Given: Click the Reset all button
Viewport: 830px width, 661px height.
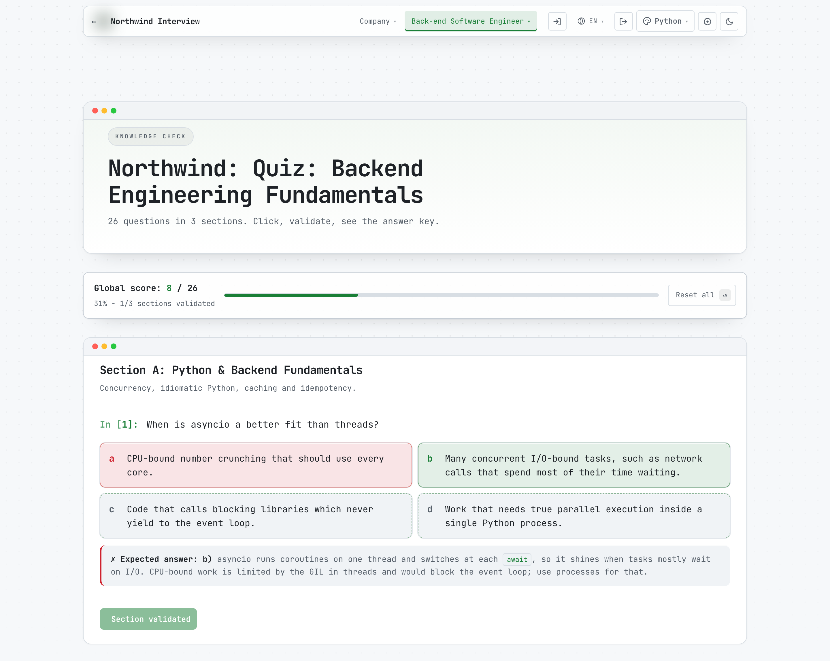Looking at the screenshot, I should click(x=701, y=295).
